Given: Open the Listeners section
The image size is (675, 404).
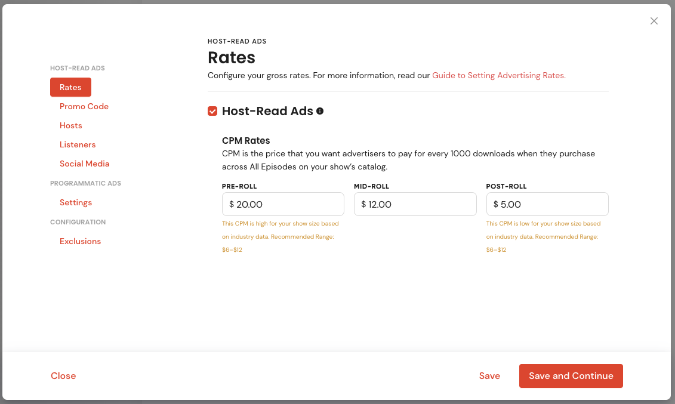Looking at the screenshot, I should [x=78, y=144].
